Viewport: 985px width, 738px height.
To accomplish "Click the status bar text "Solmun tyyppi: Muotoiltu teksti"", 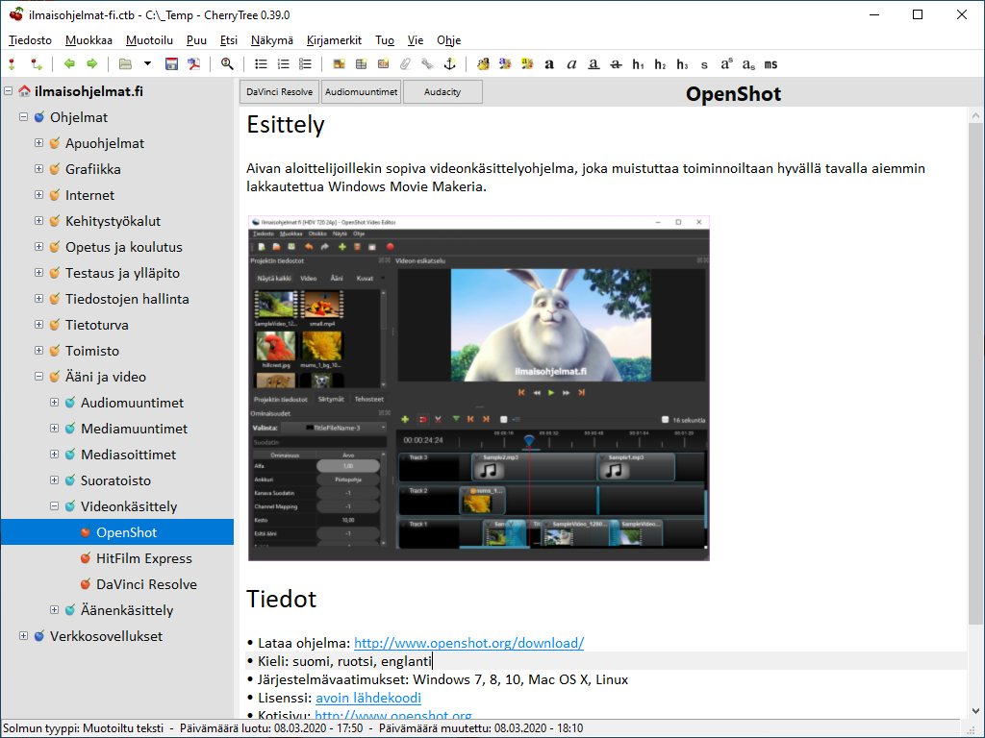I will 84,728.
